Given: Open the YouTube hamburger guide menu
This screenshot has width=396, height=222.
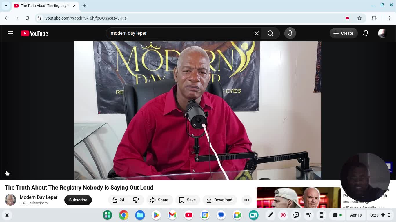Looking at the screenshot, I should 10,33.
